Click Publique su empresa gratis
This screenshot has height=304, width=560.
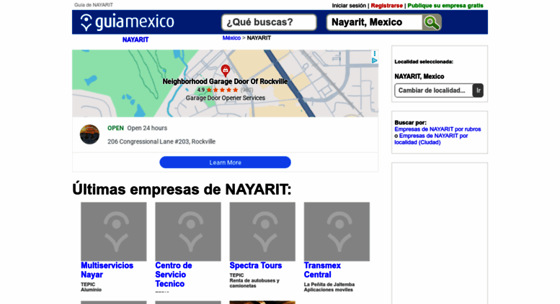(445, 6)
